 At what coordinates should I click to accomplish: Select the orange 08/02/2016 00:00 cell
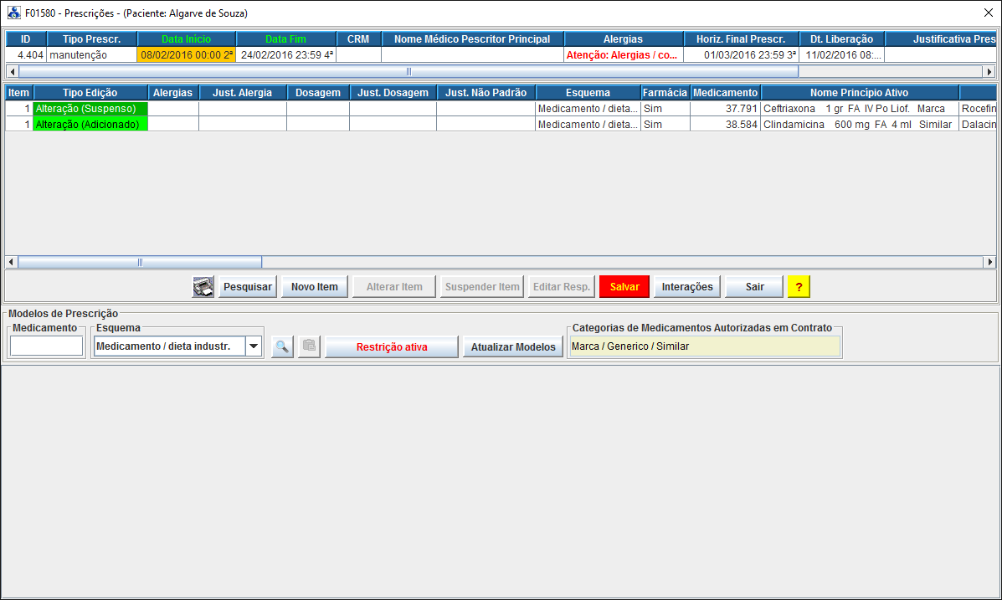pyautogui.click(x=186, y=55)
